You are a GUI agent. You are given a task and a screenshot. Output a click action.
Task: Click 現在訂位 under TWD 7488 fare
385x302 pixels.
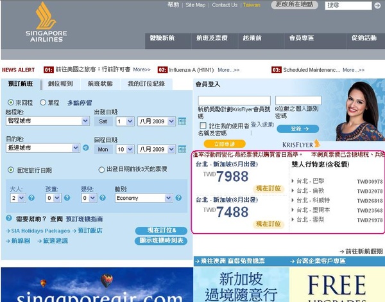(268, 224)
